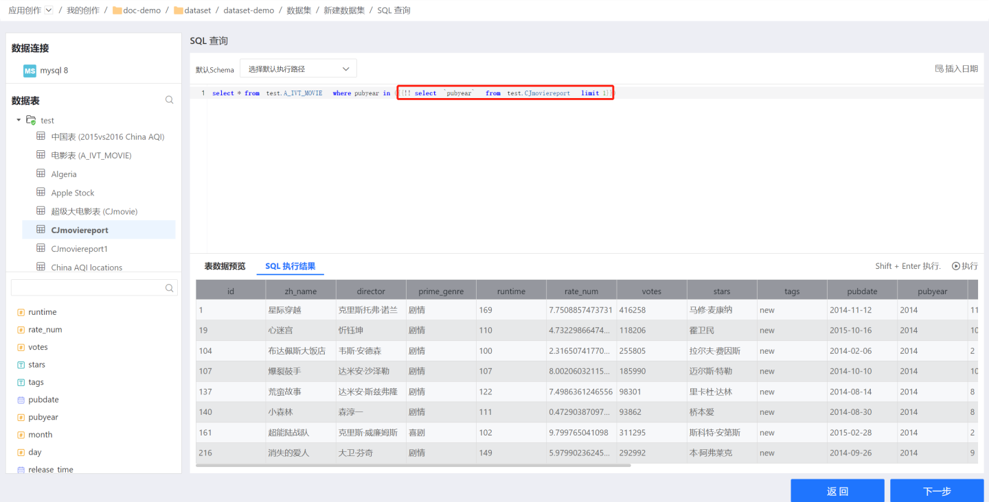Click the search icon in field filter box
The width and height of the screenshot is (989, 502).
tap(169, 288)
